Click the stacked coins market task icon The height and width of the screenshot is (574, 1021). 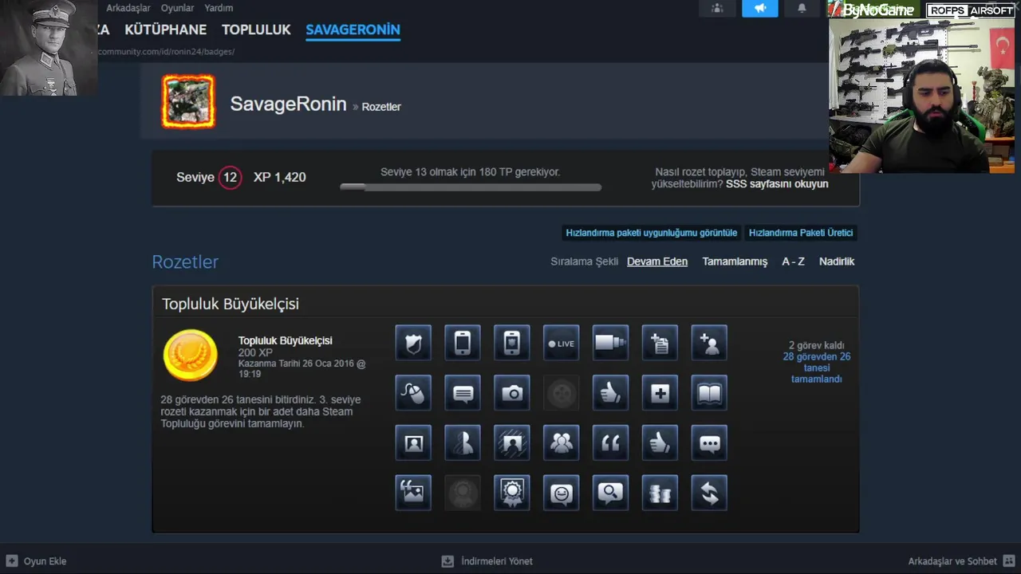pyautogui.click(x=660, y=492)
